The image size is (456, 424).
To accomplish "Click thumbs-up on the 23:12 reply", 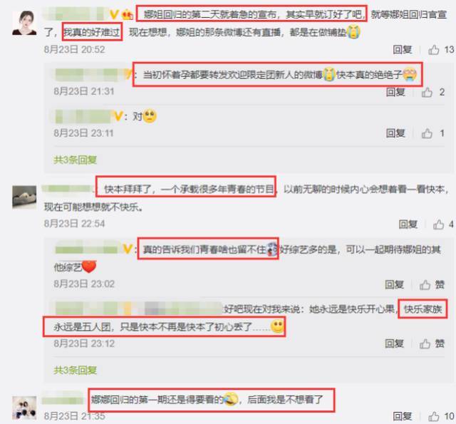I will click(x=425, y=343).
